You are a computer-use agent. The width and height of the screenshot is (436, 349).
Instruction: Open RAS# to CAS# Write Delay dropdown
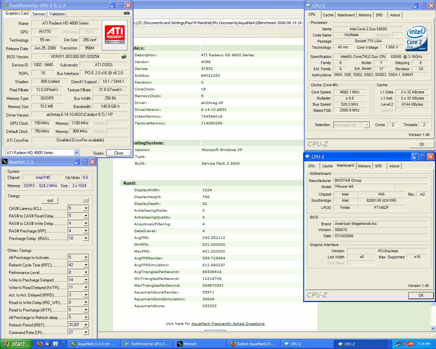tap(86, 223)
